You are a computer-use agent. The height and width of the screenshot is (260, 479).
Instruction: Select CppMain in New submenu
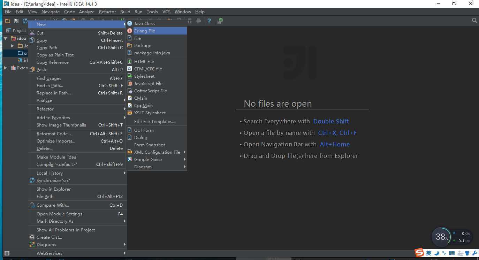157,105
